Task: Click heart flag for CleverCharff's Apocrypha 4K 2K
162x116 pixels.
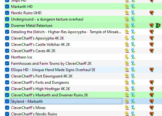Action: pos(152,38)
